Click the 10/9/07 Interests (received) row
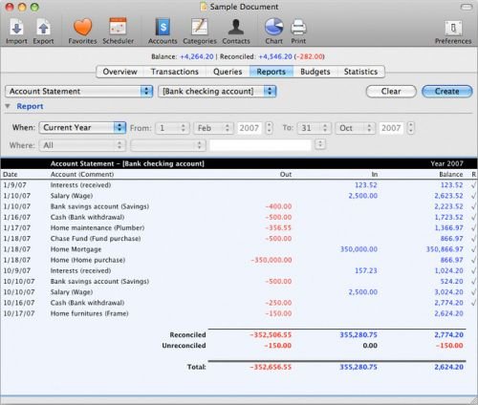The height and width of the screenshot is (405, 478). click(x=239, y=271)
